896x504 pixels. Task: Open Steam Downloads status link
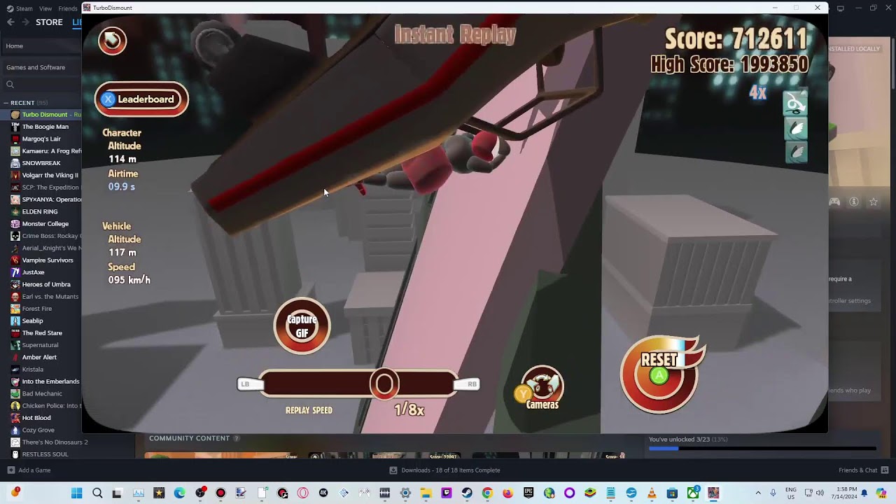pyautogui.click(x=444, y=470)
